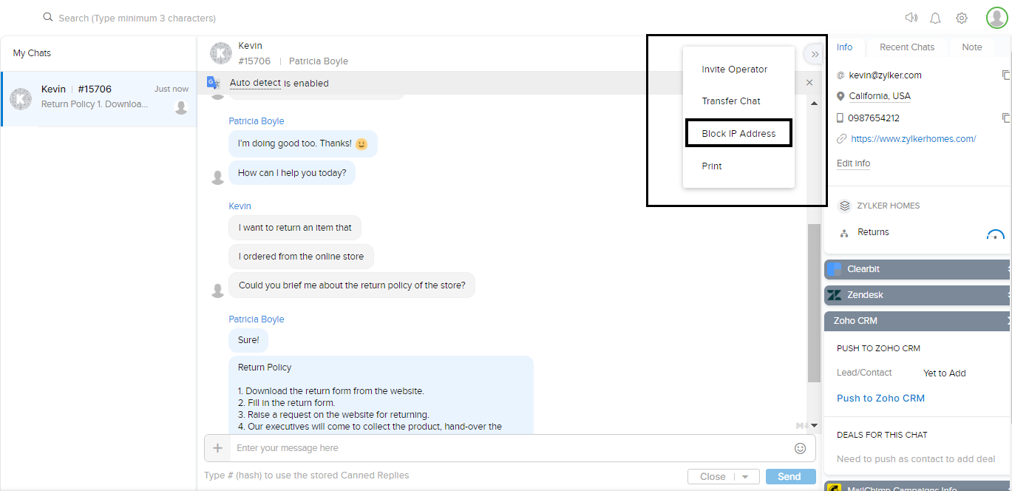Click the Return Policy message bubble
The image size is (1012, 491).
pos(381,395)
